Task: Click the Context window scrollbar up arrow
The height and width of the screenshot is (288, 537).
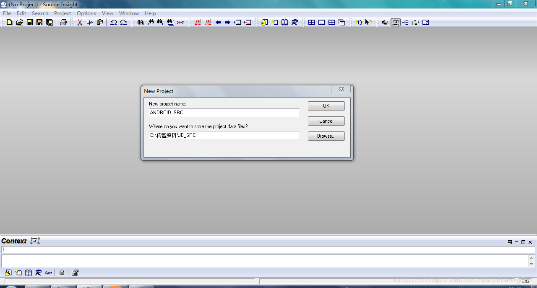Action: 532,258
